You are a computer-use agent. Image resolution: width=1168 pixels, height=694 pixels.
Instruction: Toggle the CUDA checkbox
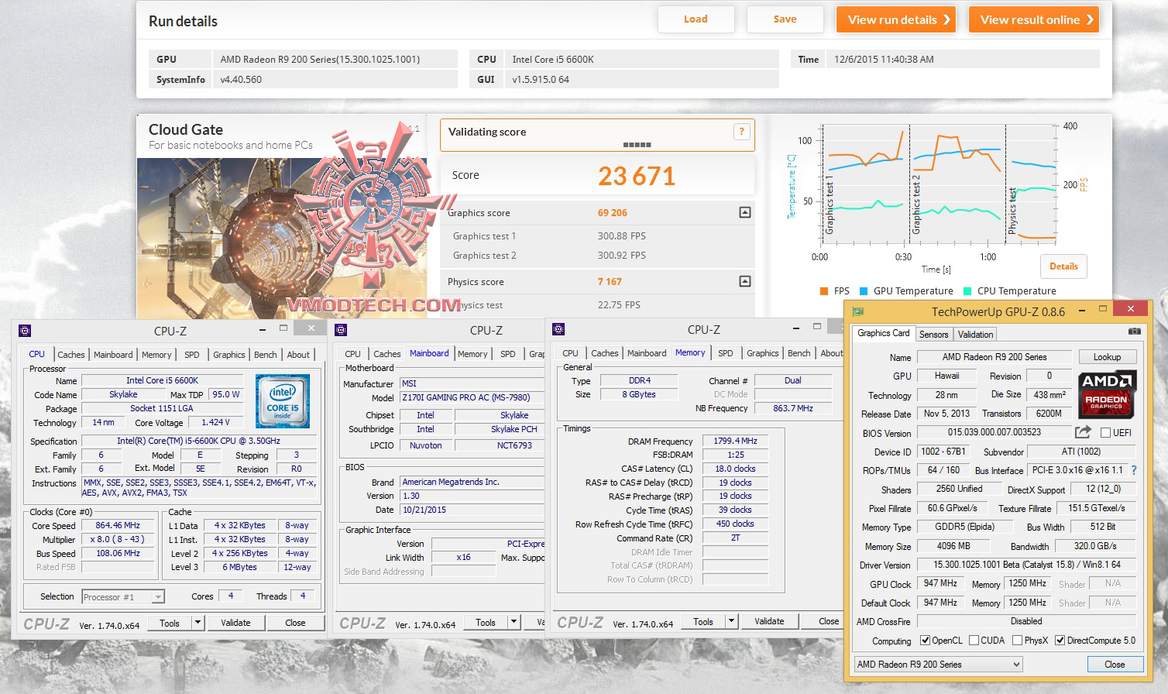point(974,641)
